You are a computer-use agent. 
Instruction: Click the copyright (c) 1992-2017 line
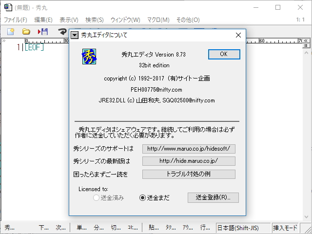(157, 78)
